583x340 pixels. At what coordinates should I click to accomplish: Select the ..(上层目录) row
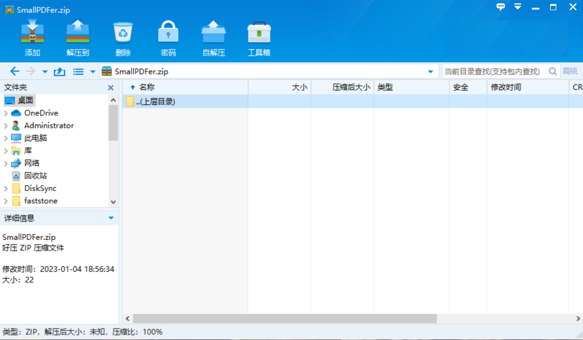(352, 102)
